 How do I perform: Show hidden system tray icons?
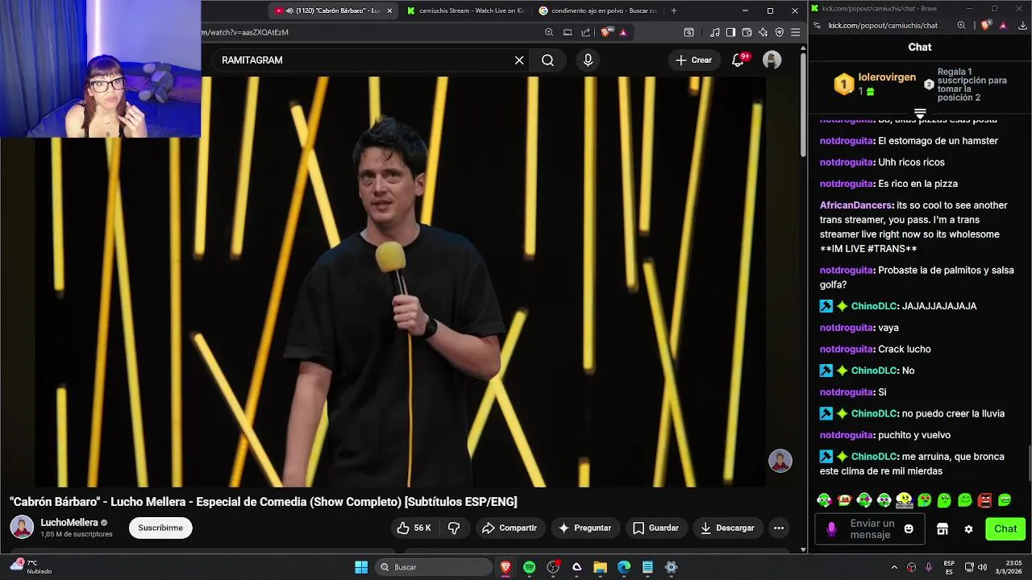tap(893, 567)
